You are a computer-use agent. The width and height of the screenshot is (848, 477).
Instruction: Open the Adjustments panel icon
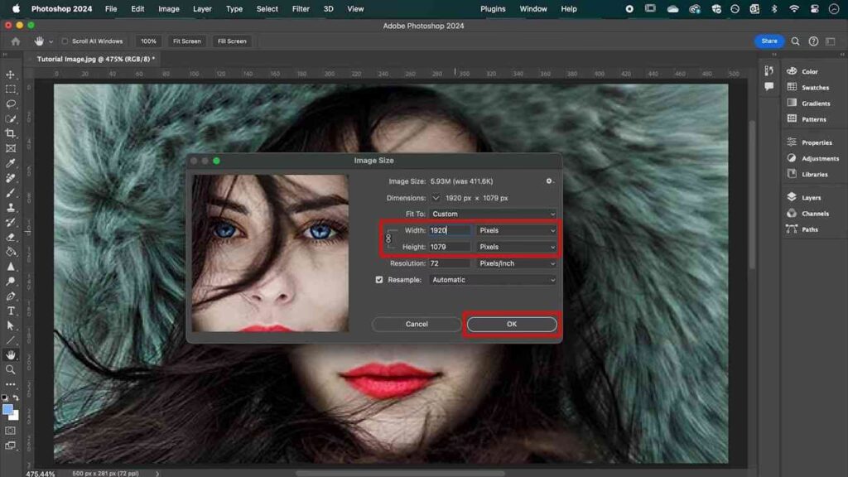(x=792, y=158)
